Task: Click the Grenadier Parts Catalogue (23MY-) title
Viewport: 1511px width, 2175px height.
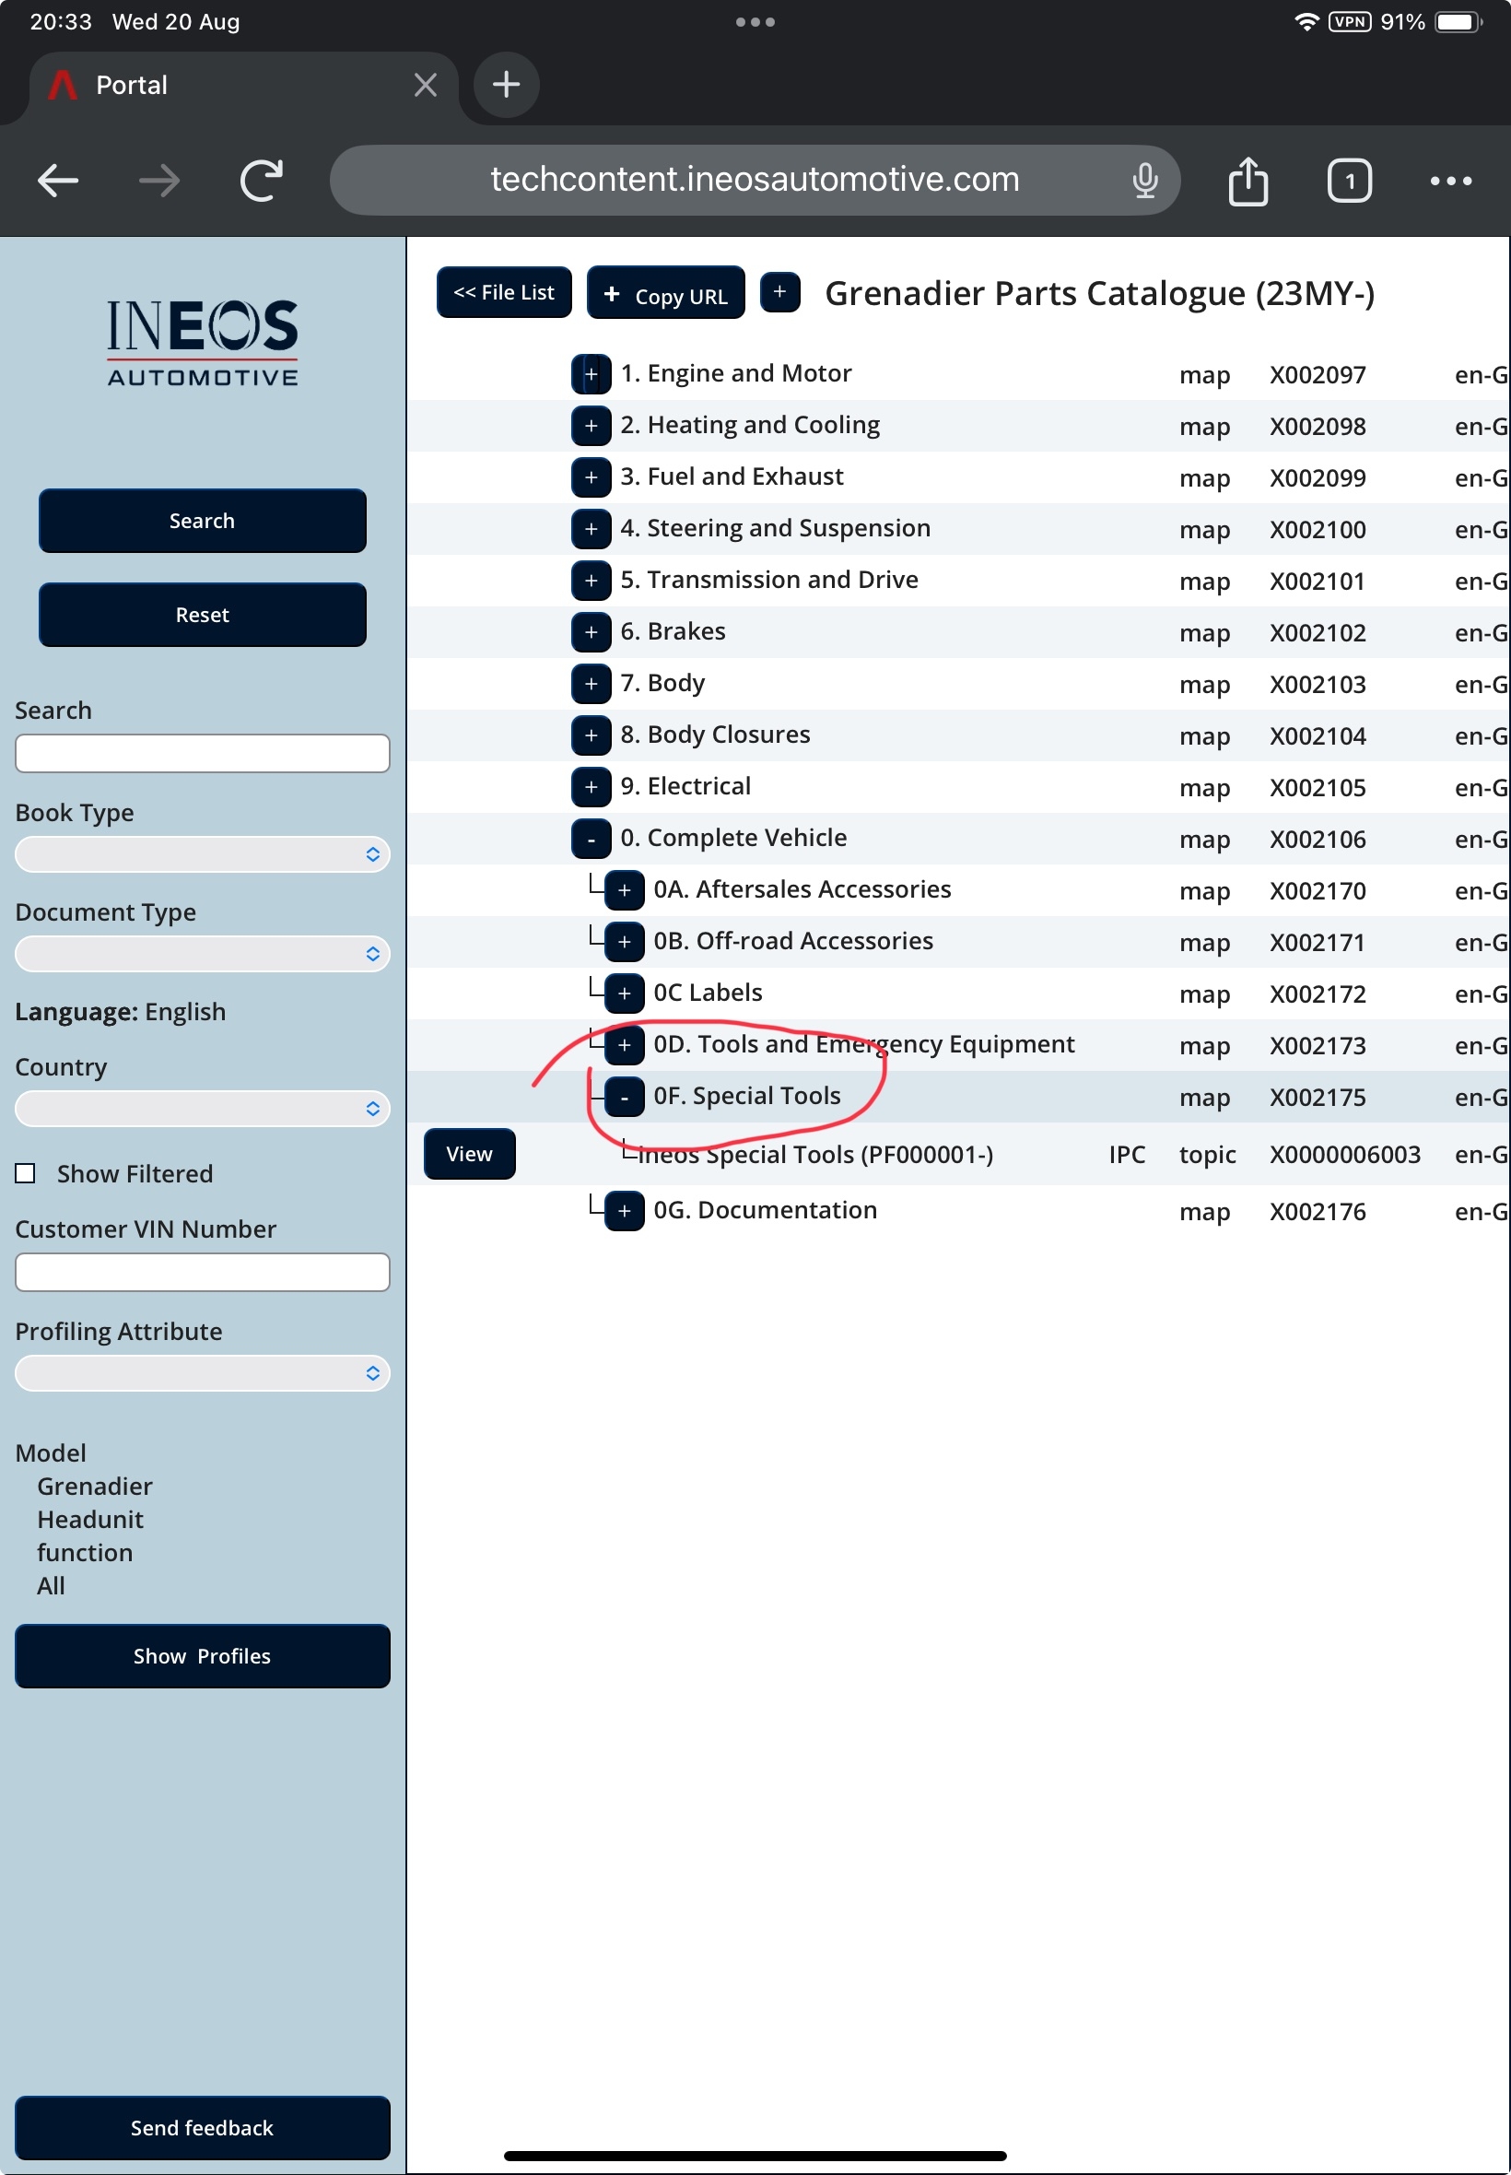Action: tap(1099, 294)
